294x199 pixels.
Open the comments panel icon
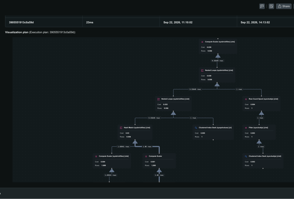coord(262,6)
